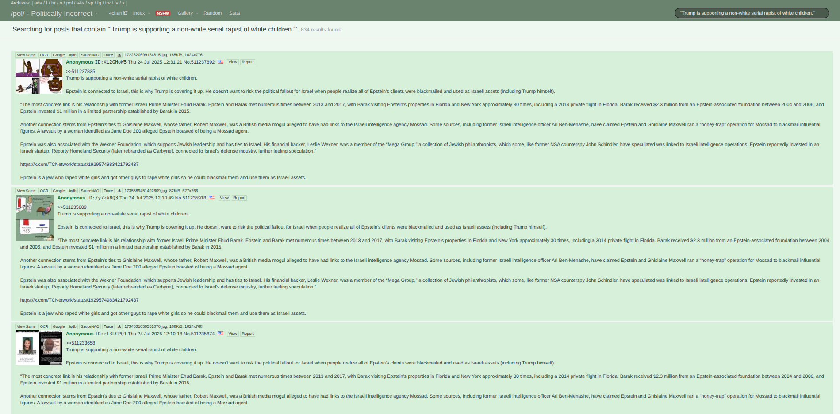The image size is (840, 414).
Task: Click the US flag on post No.511237892
Action: [220, 62]
